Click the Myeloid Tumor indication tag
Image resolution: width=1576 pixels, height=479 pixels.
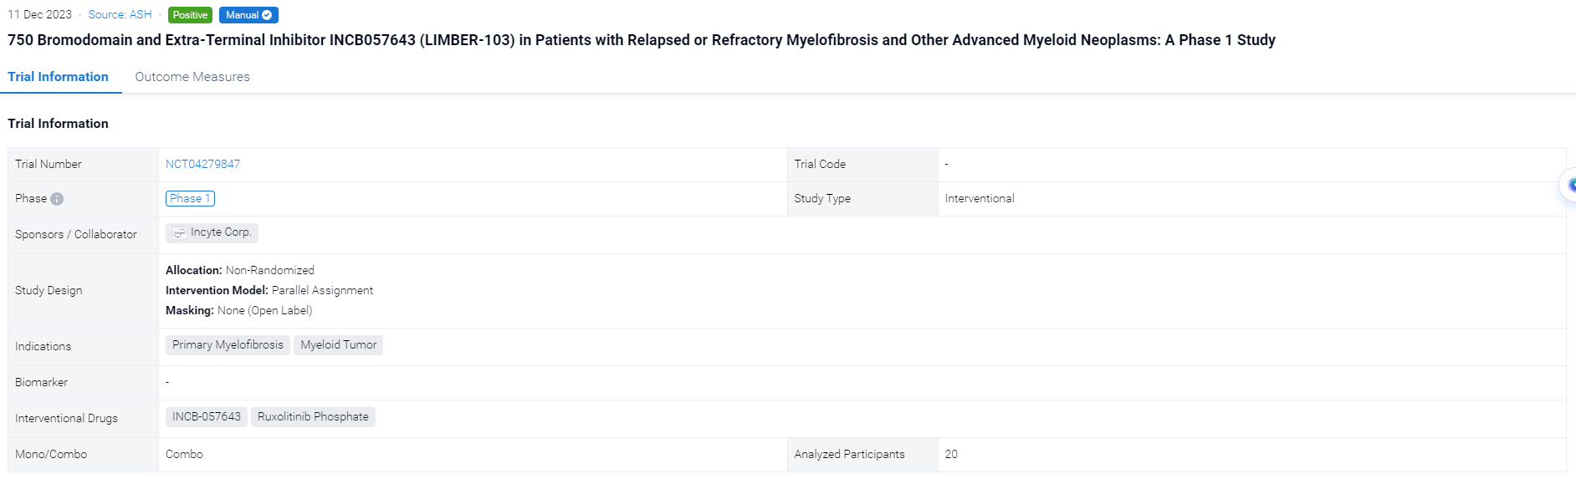click(x=338, y=344)
